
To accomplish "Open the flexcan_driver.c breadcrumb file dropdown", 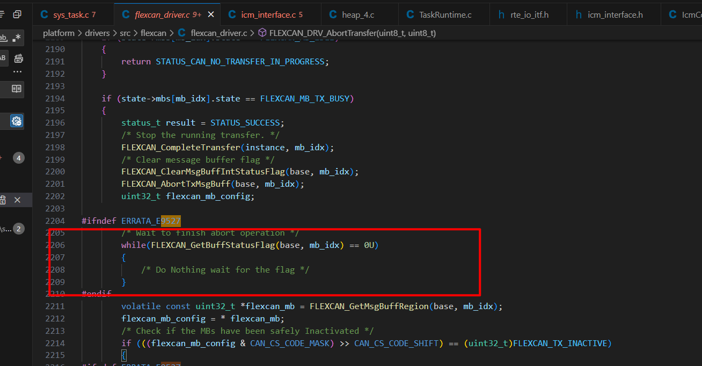I will (219, 33).
